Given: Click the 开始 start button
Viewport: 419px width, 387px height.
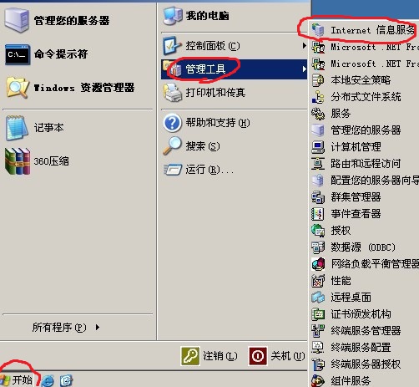Looking at the screenshot, I should (17, 380).
